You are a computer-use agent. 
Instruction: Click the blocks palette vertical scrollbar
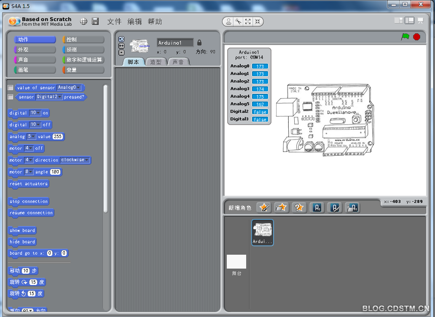point(105,147)
